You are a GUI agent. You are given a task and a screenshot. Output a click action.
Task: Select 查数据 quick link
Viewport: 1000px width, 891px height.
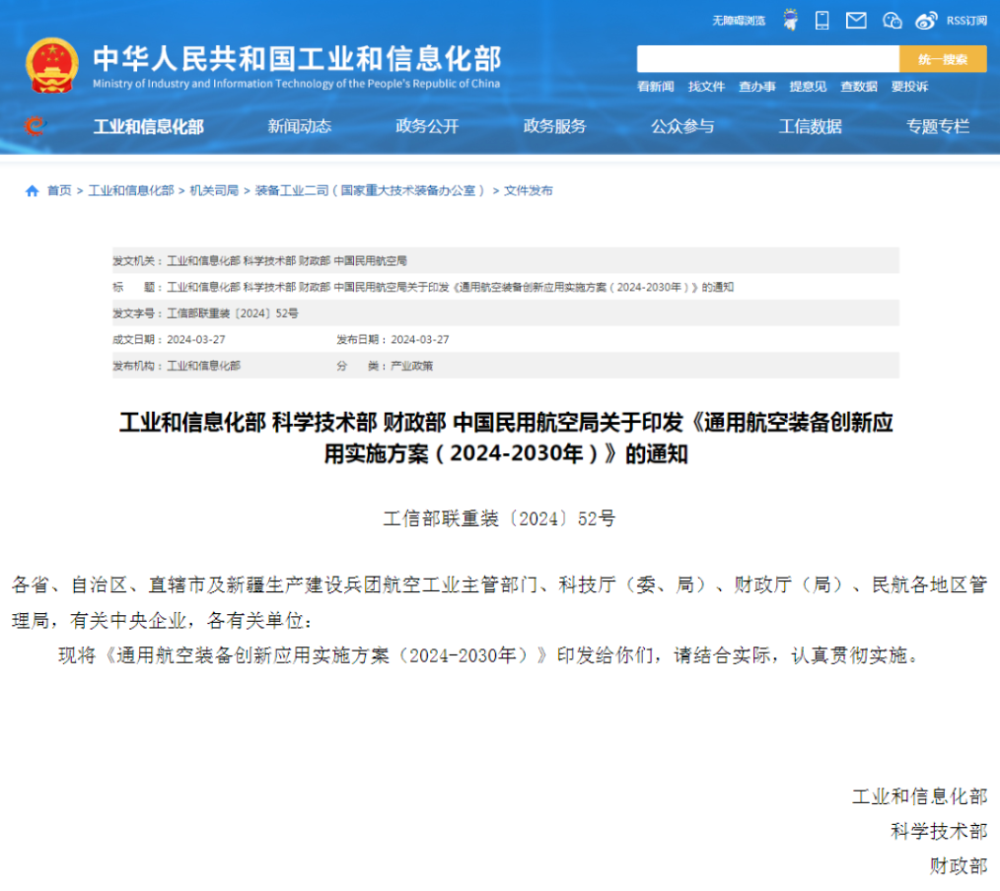(858, 87)
